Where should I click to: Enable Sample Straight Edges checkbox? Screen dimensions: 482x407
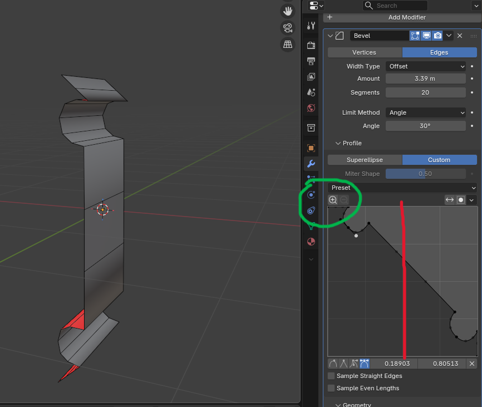tap(331, 376)
